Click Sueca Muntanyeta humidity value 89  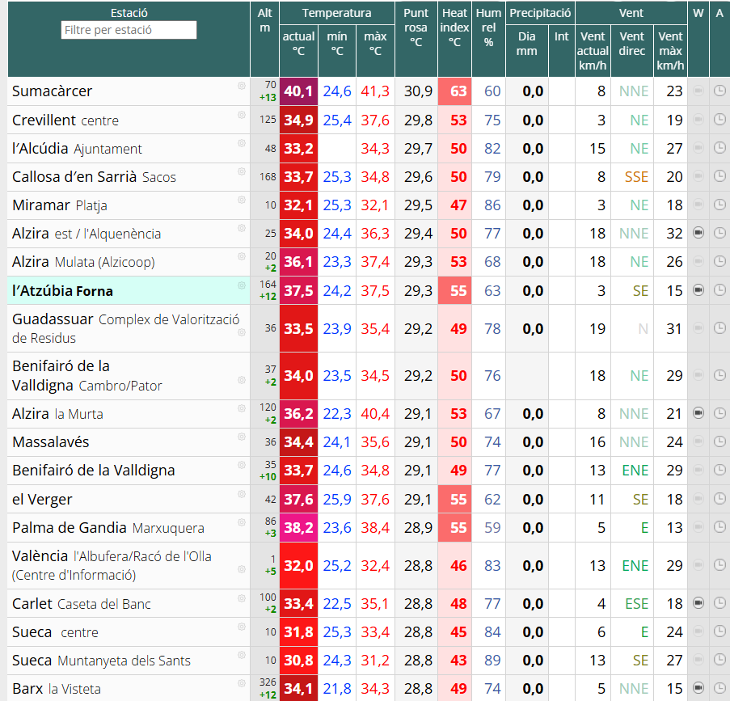point(492,660)
